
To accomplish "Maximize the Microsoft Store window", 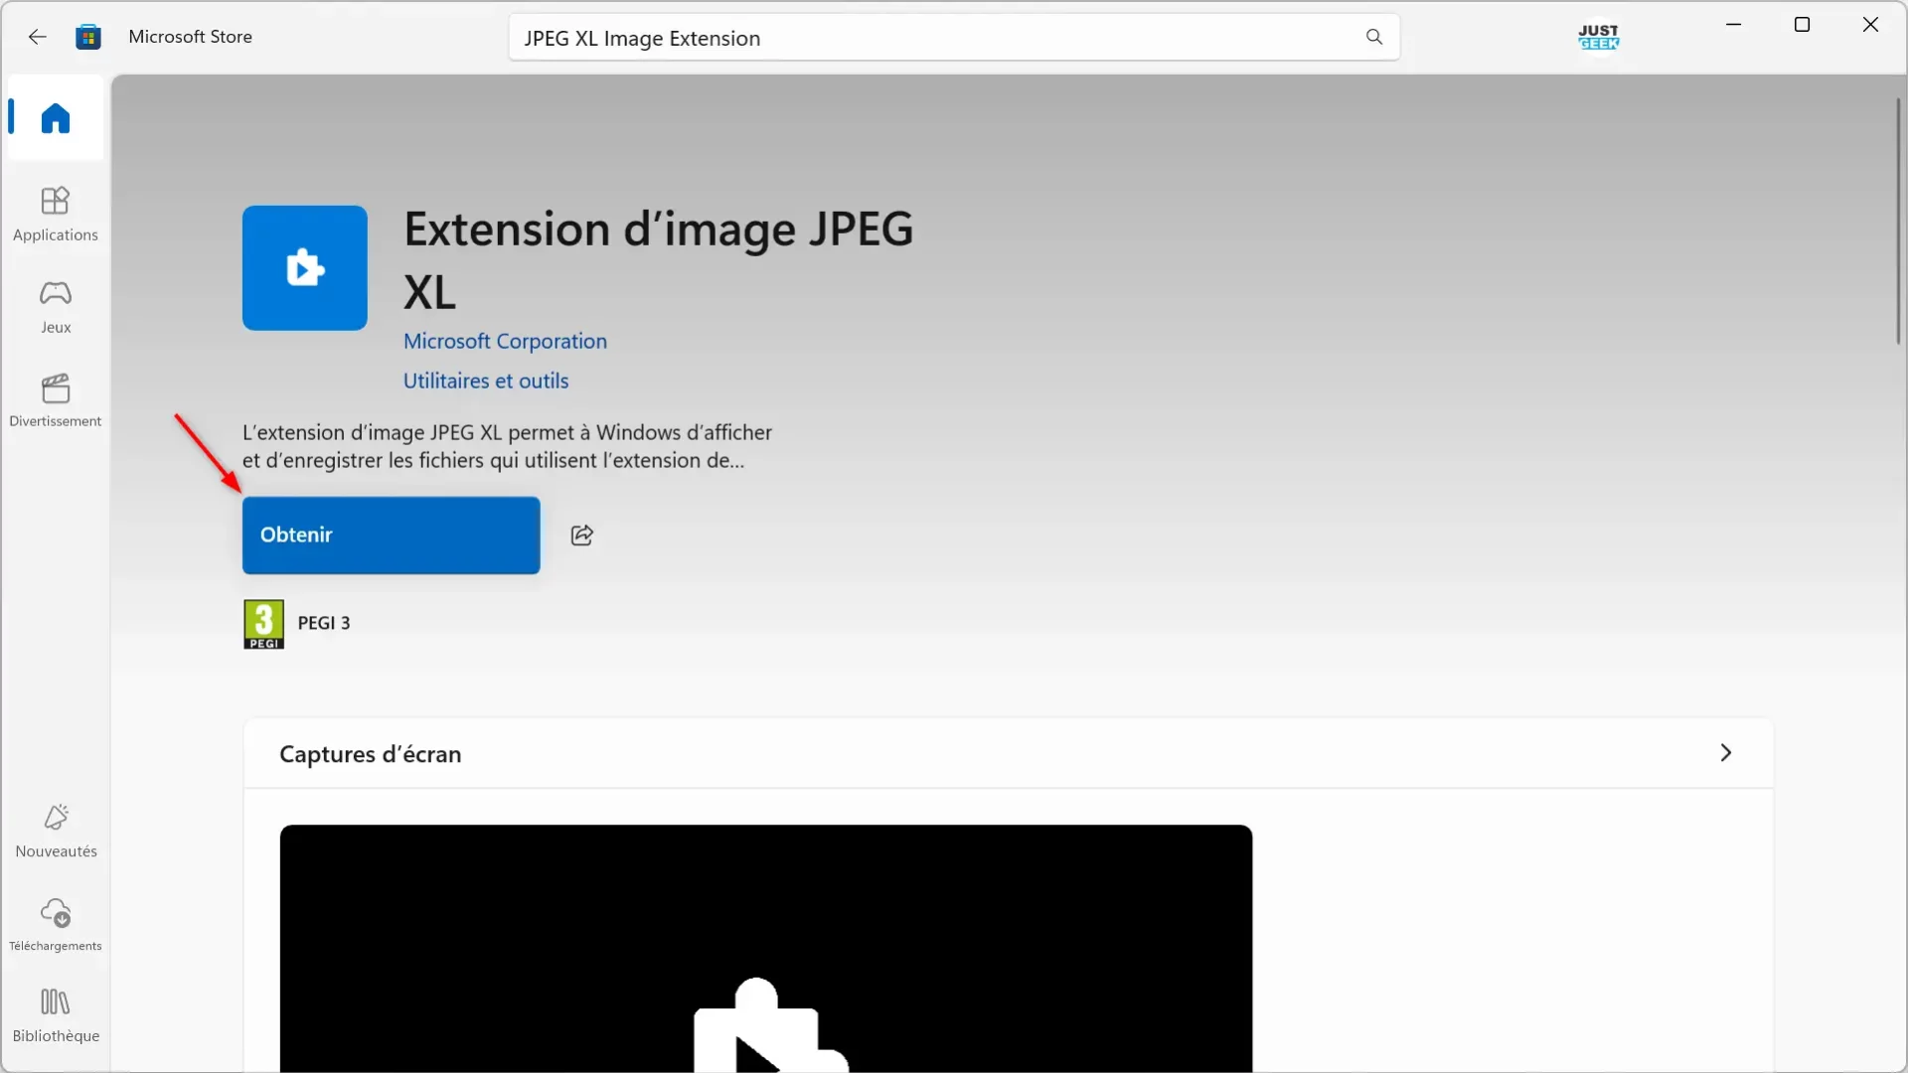I will point(1802,25).
